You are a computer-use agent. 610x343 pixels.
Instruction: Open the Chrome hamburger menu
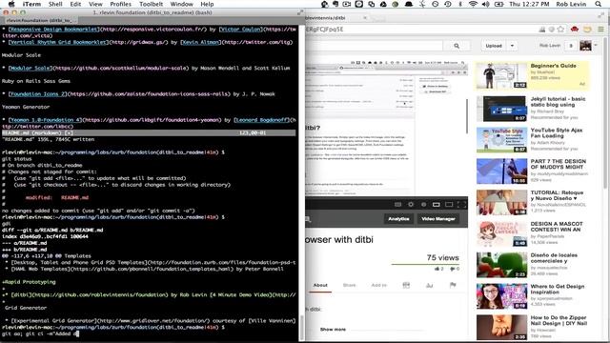click(x=600, y=30)
